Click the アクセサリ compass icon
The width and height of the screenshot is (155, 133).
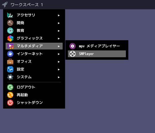(x=10, y=15)
